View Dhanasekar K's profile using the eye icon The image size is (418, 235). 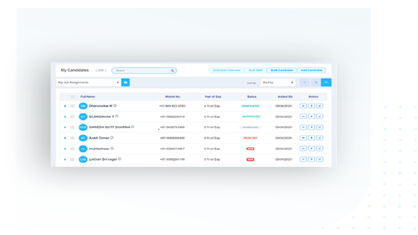click(x=303, y=106)
